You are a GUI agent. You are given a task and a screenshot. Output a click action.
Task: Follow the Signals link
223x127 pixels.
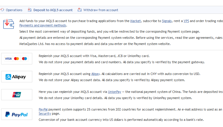click(167, 21)
